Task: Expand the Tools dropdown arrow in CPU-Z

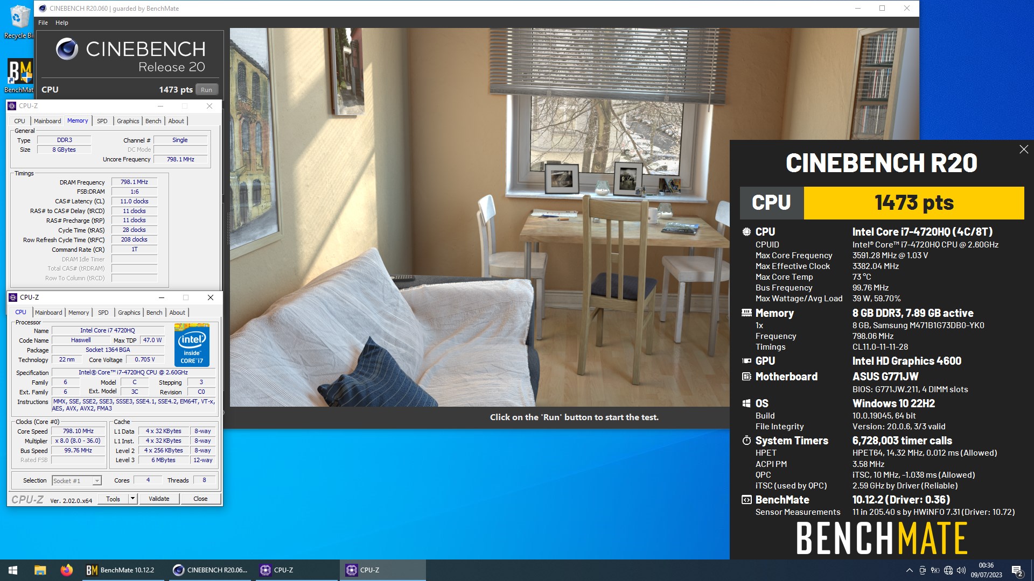Action: 132,499
